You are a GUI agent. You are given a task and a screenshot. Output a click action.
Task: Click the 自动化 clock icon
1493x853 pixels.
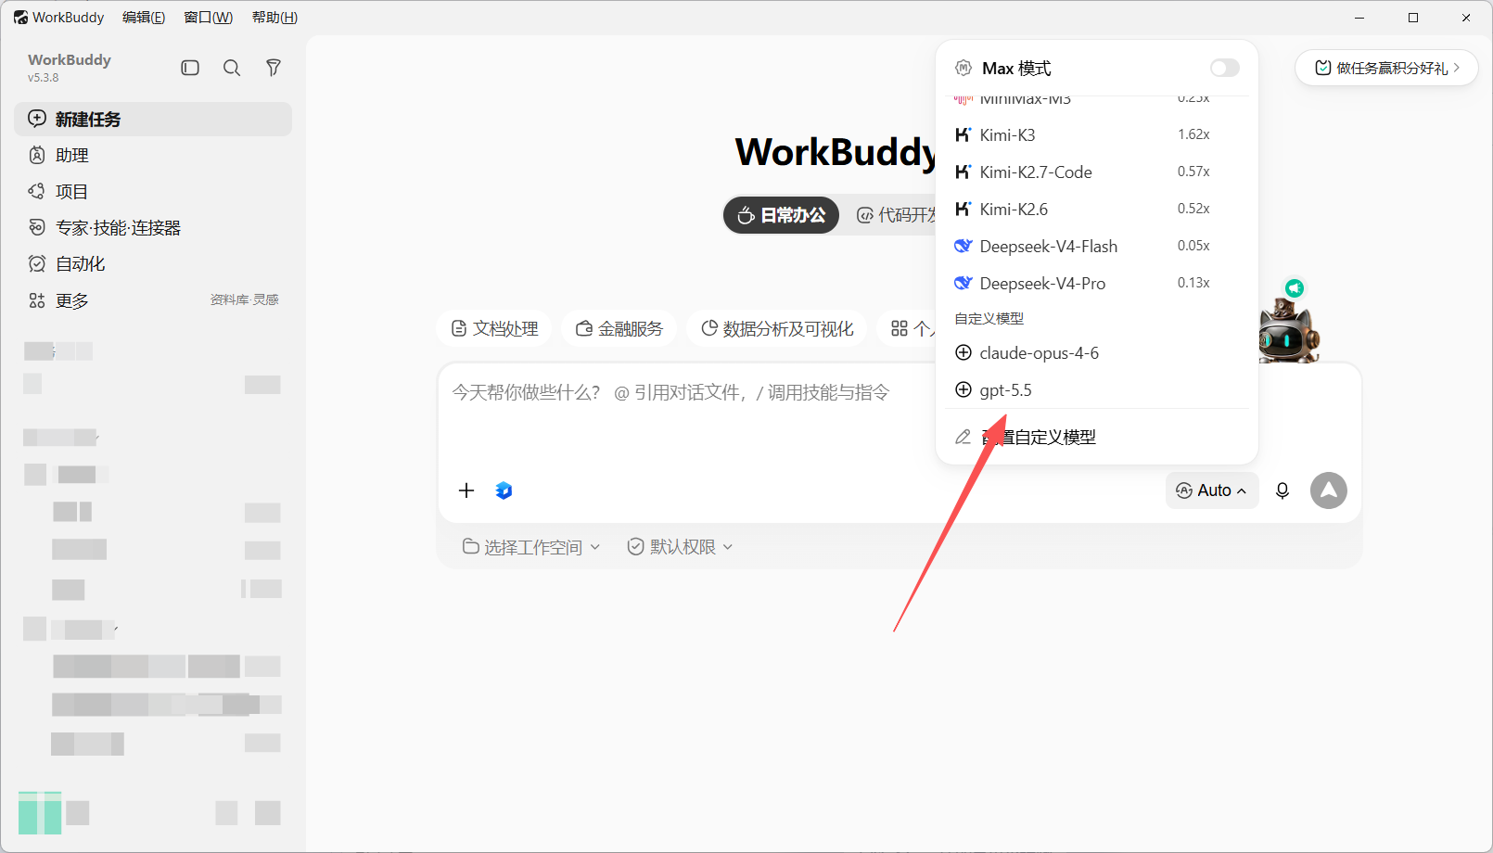37,263
